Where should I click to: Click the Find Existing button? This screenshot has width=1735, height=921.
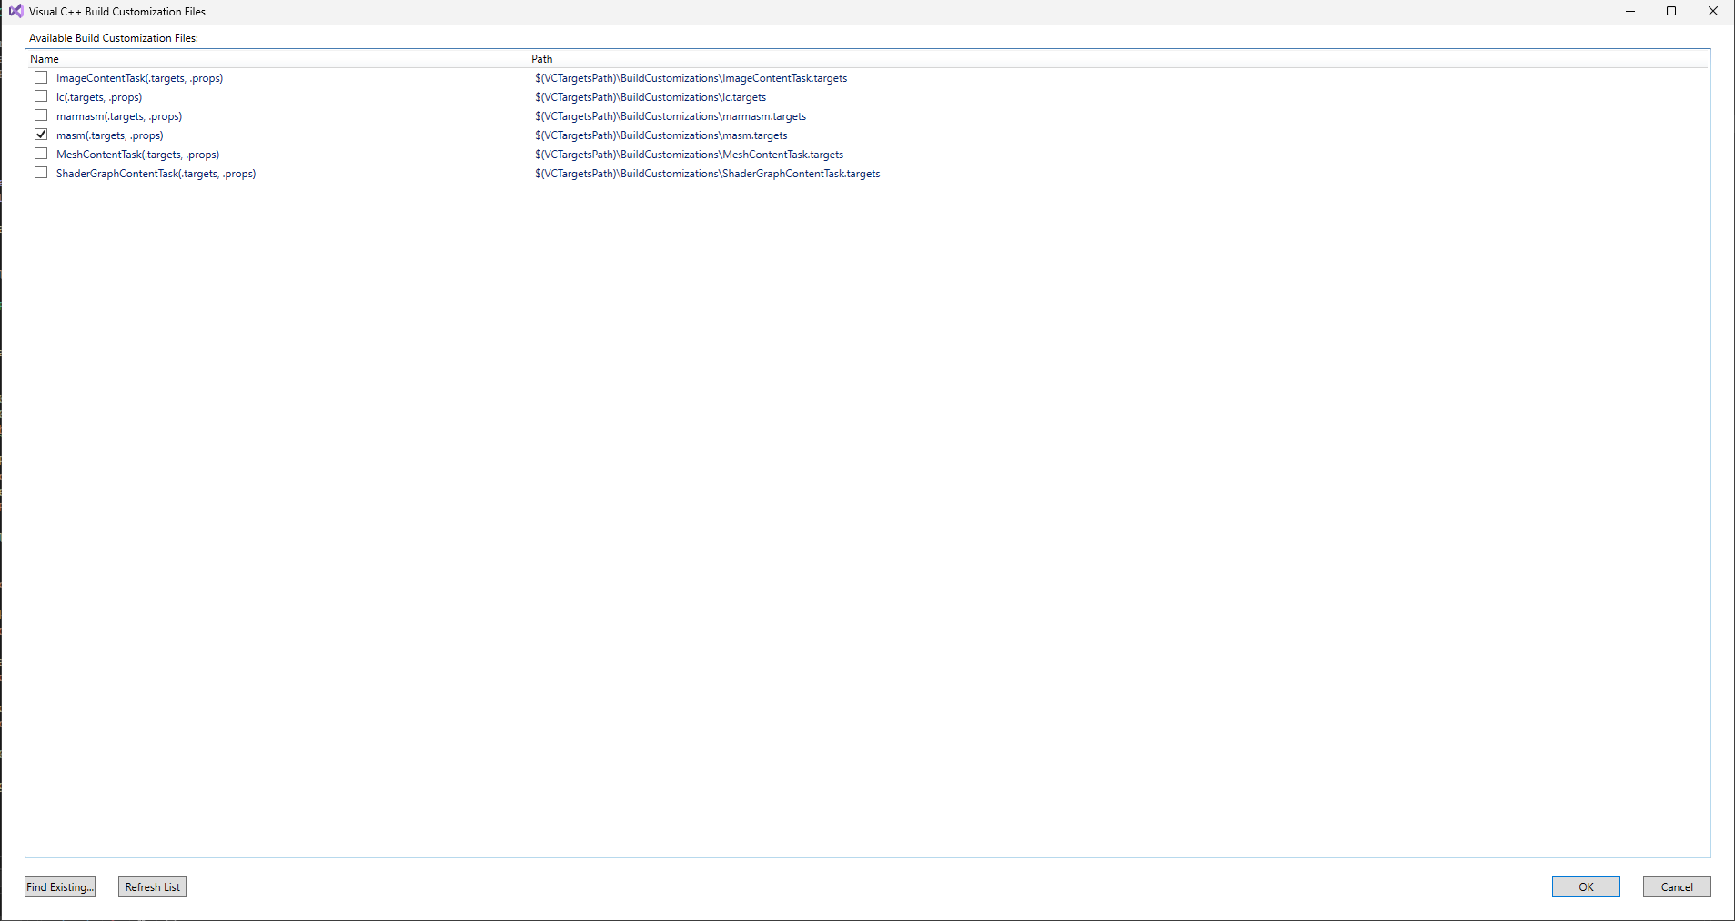point(59,886)
